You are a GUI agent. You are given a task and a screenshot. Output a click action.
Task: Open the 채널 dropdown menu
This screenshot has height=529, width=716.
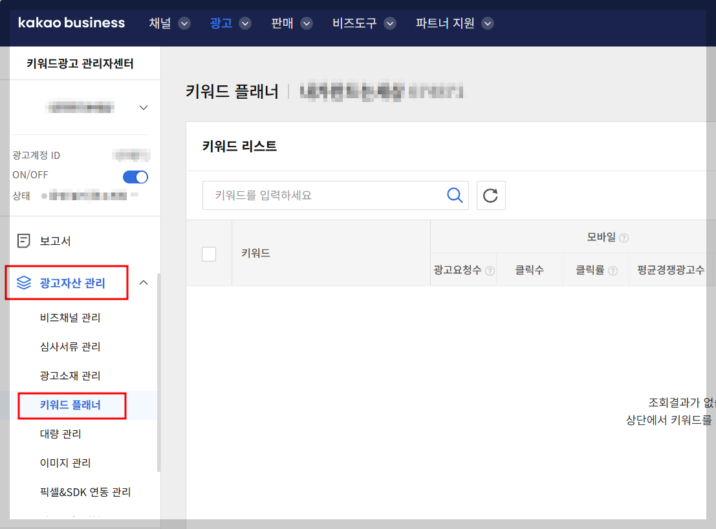coord(169,23)
